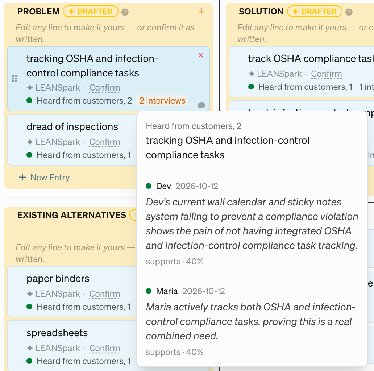Click the LEANSpark sparkle icon on the spreadsheets card

pos(30,348)
